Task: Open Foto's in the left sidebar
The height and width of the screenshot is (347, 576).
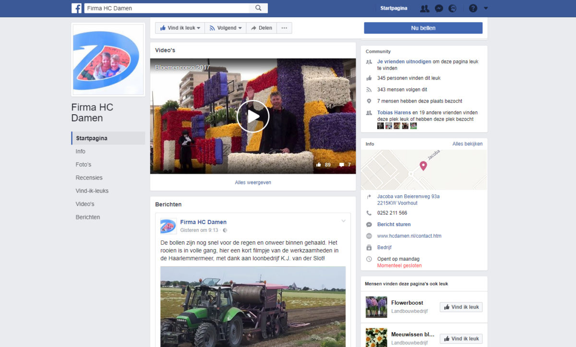Action: 84,165
